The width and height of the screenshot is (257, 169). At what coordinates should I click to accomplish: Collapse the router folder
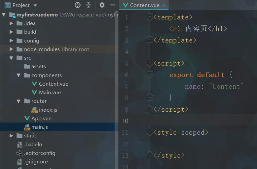19,101
